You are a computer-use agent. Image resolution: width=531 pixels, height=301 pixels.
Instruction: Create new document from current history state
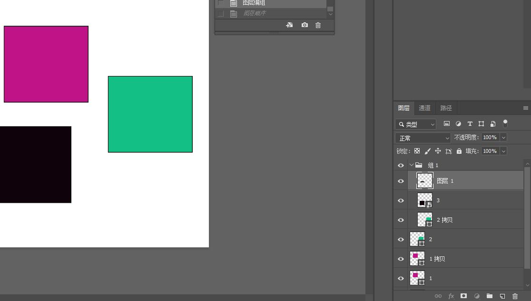[x=289, y=25]
